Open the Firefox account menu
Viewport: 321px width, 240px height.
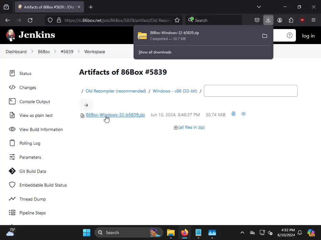(x=280, y=20)
